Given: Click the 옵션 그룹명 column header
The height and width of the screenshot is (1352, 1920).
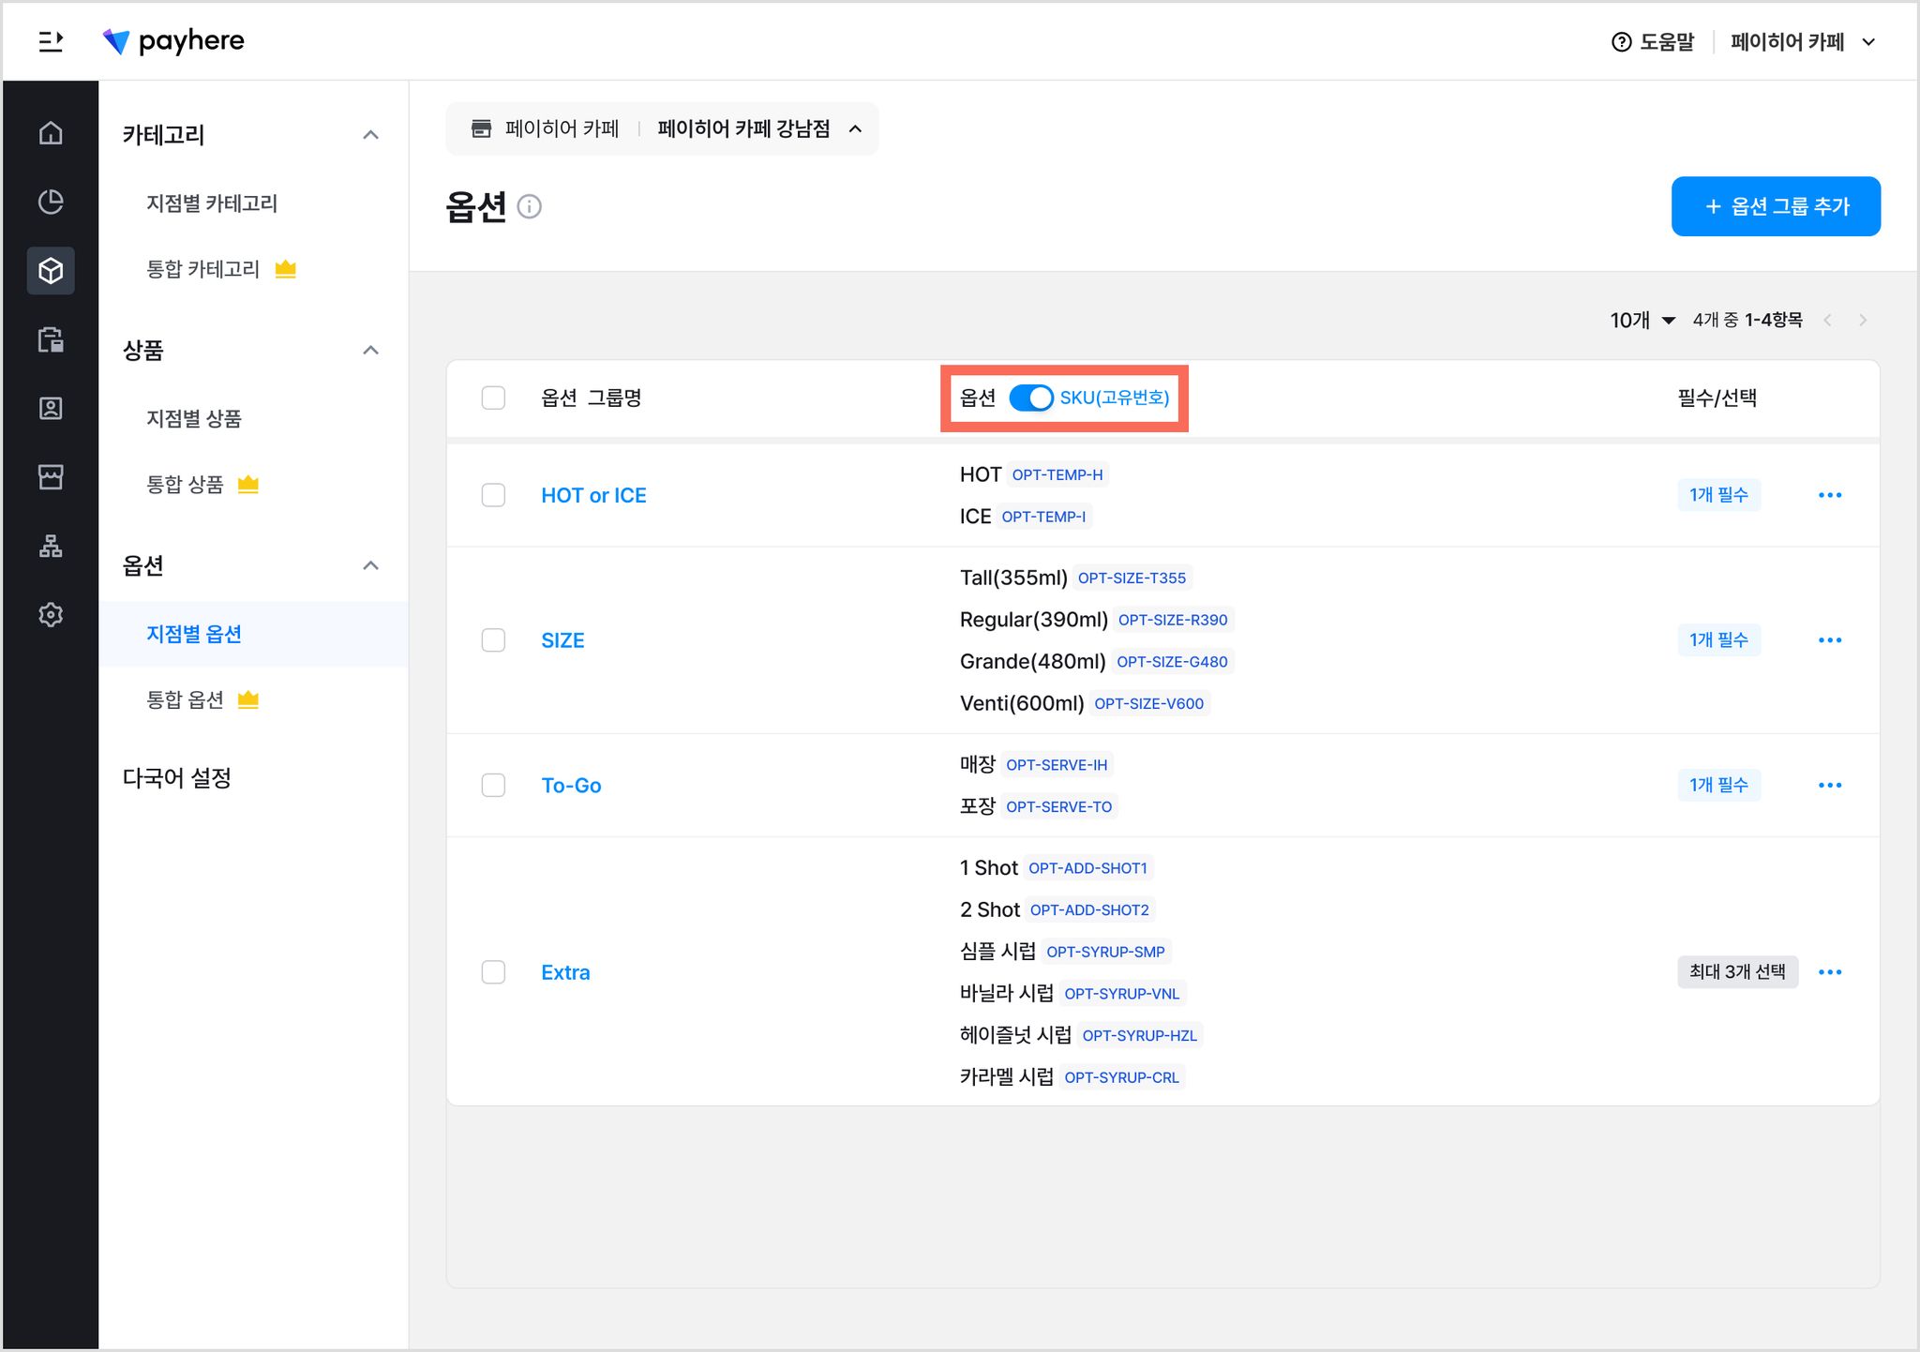Looking at the screenshot, I should [591, 398].
